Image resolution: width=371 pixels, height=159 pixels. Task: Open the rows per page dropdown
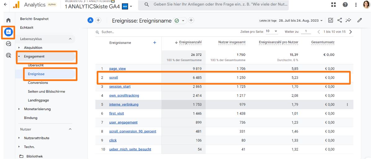[x=272, y=32]
